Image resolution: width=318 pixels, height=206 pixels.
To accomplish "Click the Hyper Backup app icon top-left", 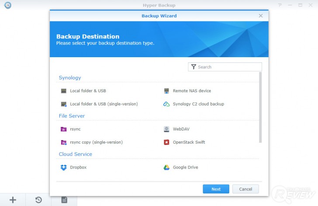I will [8, 5].
